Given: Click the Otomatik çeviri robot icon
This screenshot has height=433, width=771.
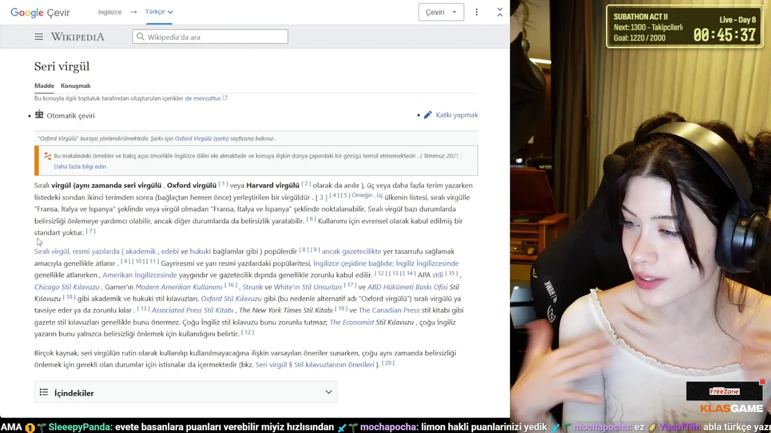Looking at the screenshot, I should click(x=39, y=114).
